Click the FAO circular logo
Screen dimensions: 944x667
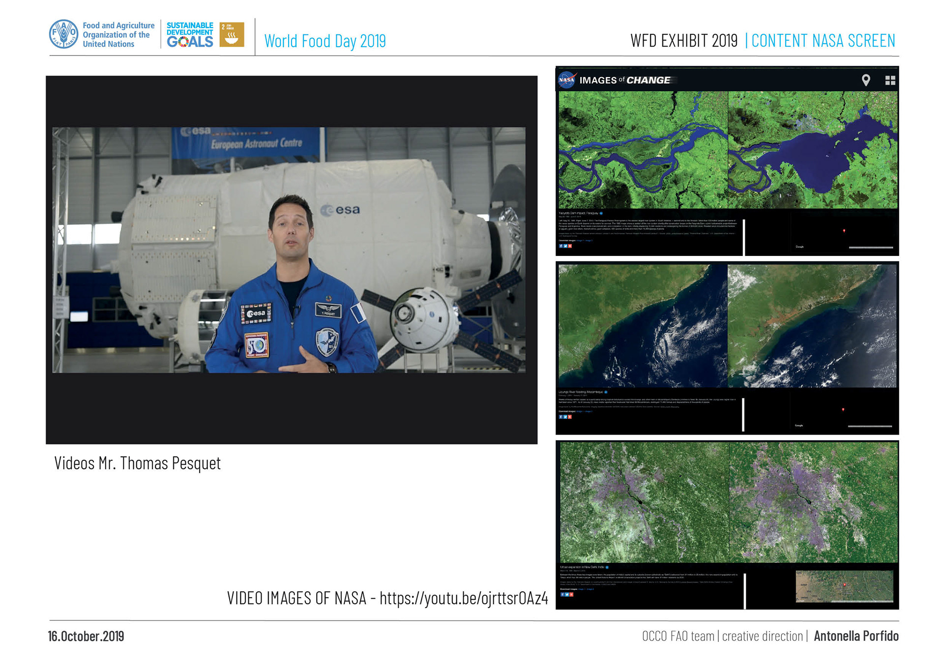pyautogui.click(x=64, y=34)
